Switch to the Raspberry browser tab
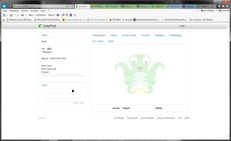 189,7
